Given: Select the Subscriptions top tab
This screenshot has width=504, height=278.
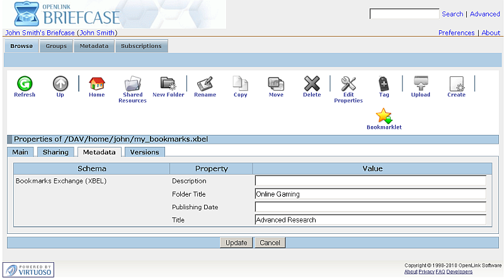Looking at the screenshot, I should tap(141, 46).
